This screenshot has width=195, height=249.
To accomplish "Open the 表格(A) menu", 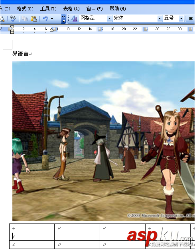I will [x=71, y=9].
